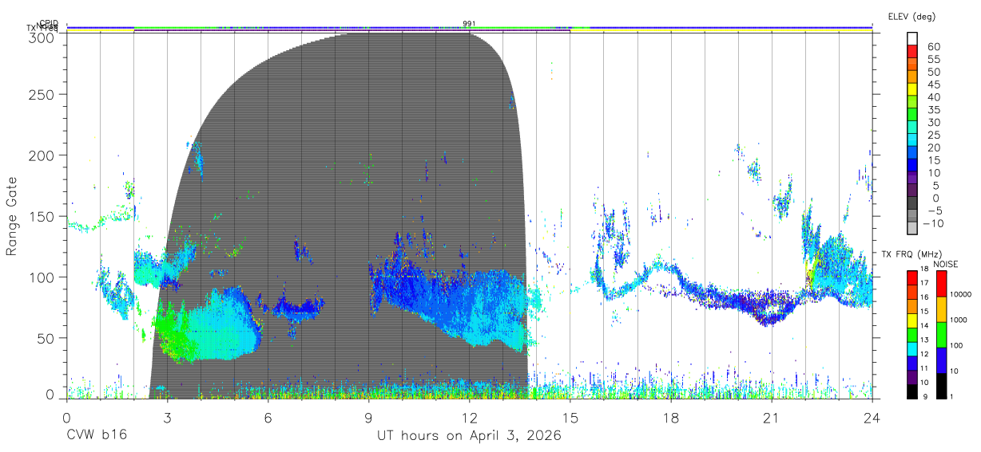Click the '30' ELEV scale label

(933, 122)
